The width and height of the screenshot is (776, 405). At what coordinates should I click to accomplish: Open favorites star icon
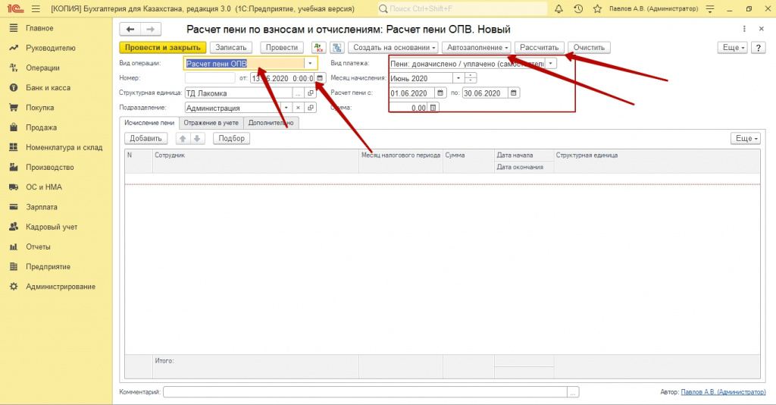pos(597,9)
